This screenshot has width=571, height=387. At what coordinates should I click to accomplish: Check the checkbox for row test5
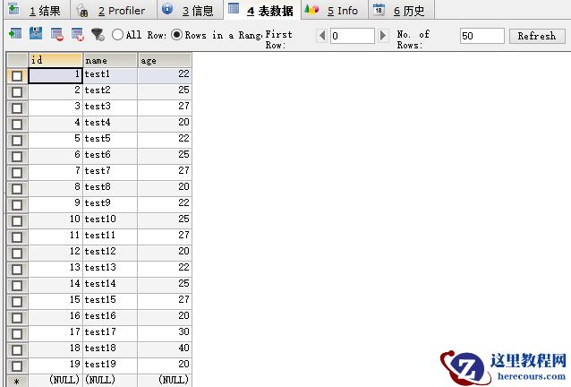coord(17,141)
